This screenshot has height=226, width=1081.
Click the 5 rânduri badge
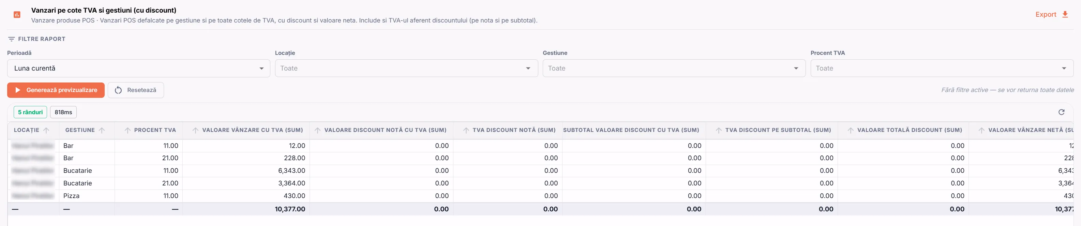[x=30, y=112]
